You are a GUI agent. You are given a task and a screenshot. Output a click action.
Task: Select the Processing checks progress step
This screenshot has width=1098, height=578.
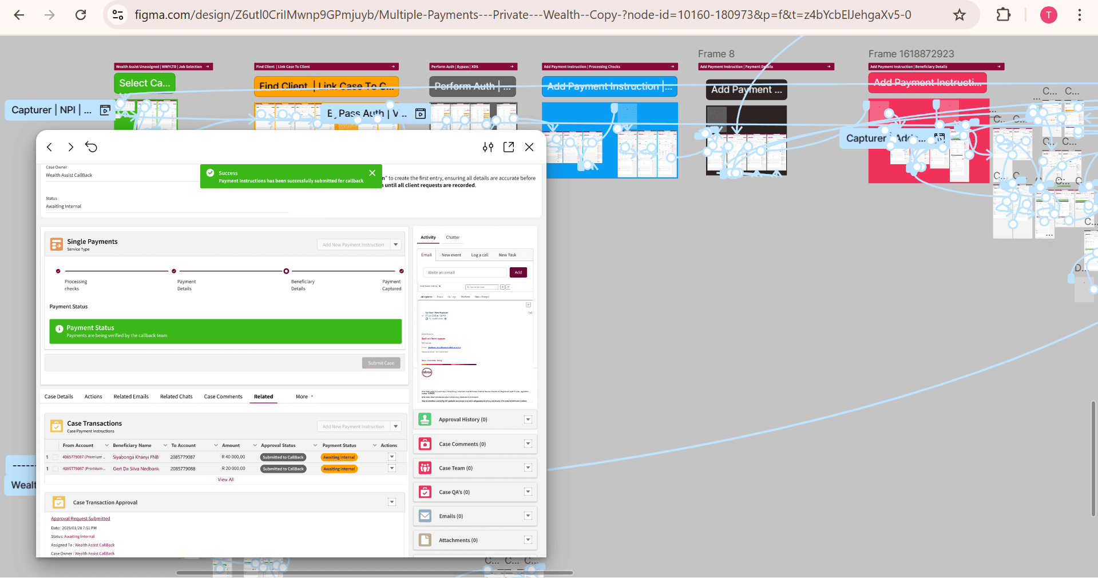[x=58, y=271]
